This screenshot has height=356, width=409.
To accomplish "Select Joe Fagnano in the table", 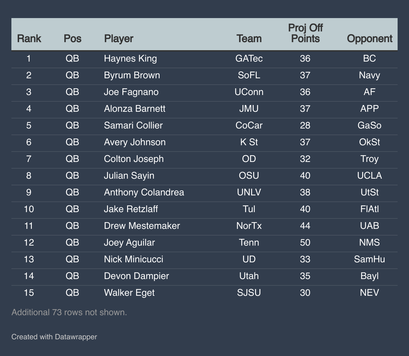I will tap(131, 92).
